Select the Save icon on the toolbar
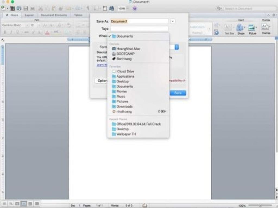Viewport: 278px width, 208px height. 26,8
